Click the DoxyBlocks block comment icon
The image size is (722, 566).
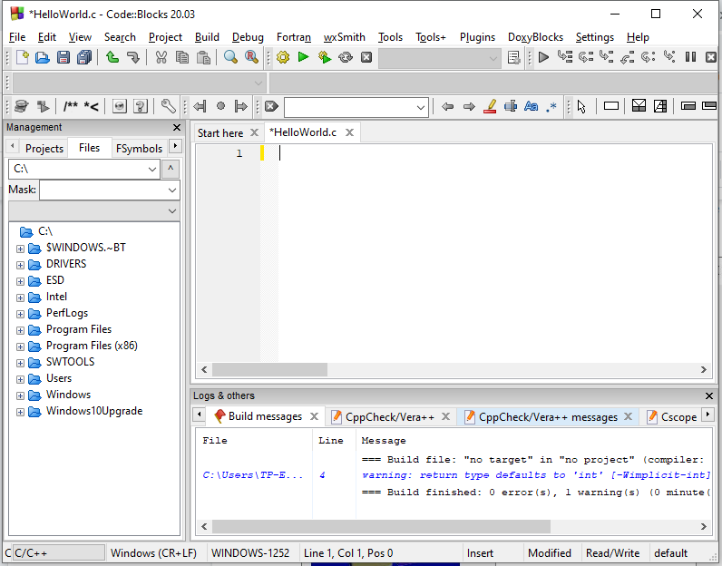coord(71,107)
